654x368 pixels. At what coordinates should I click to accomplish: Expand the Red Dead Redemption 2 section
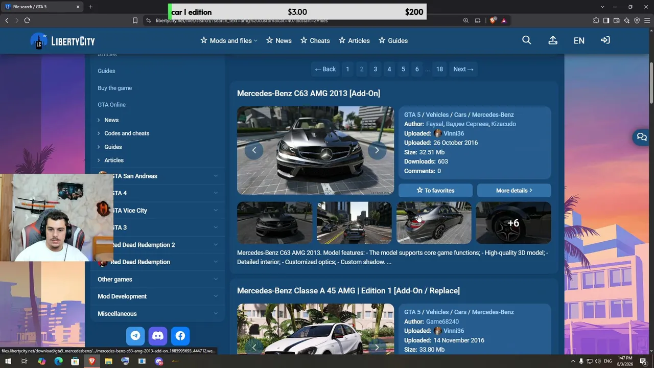pos(158,245)
